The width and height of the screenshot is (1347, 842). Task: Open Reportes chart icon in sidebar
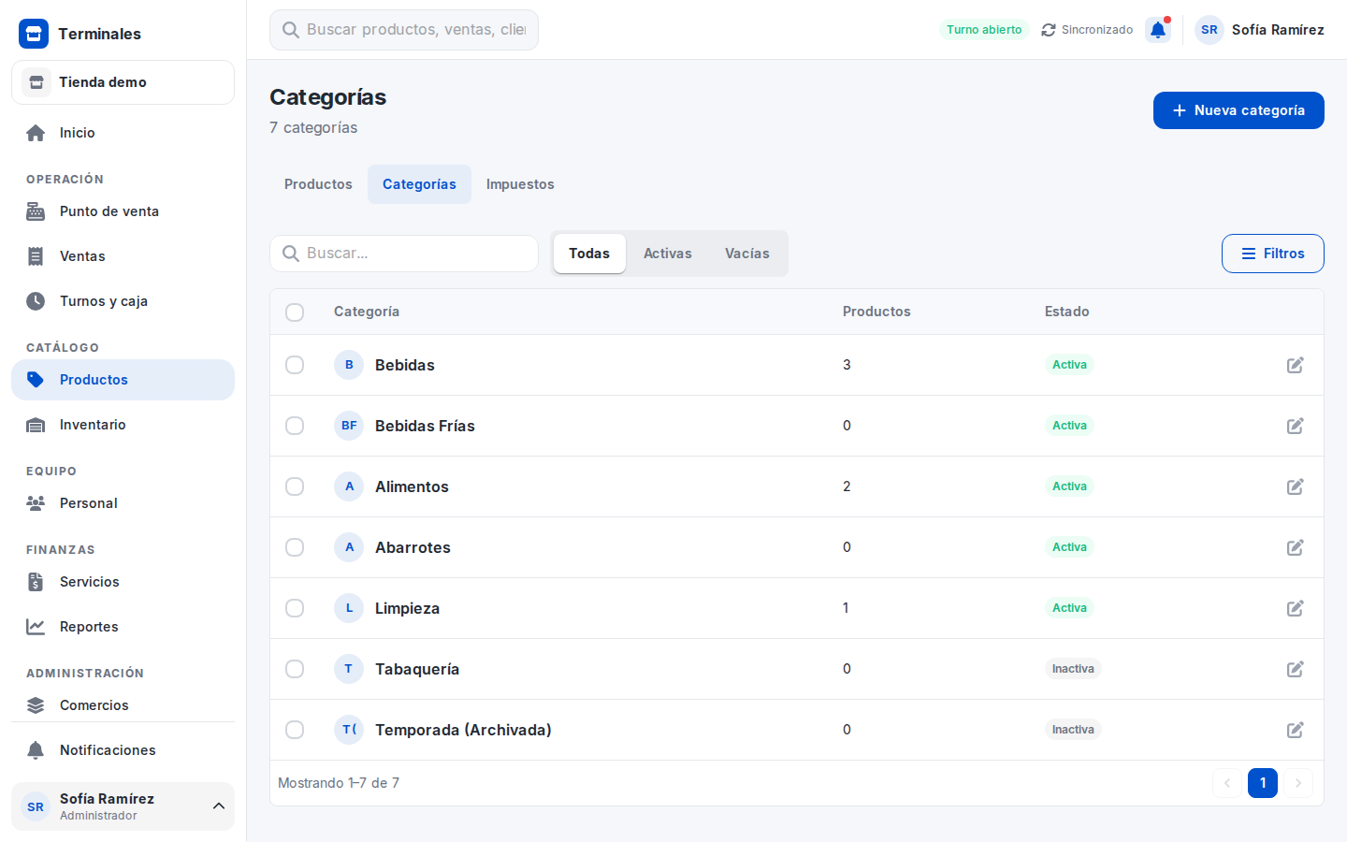tap(36, 627)
